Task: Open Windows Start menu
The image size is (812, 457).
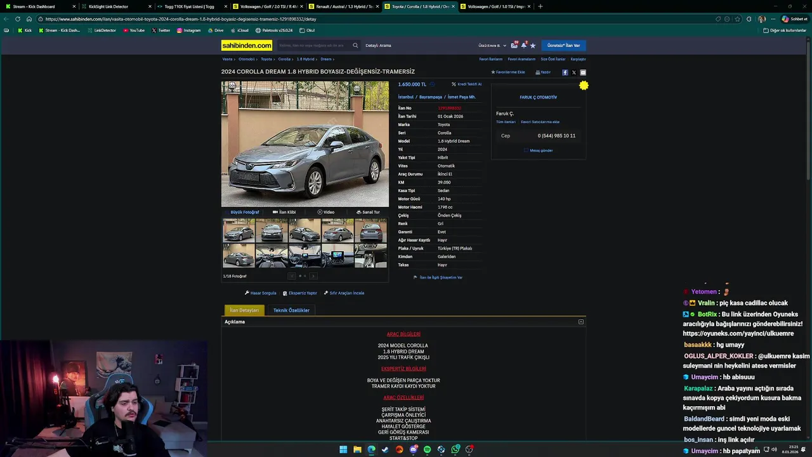Action: click(x=343, y=449)
